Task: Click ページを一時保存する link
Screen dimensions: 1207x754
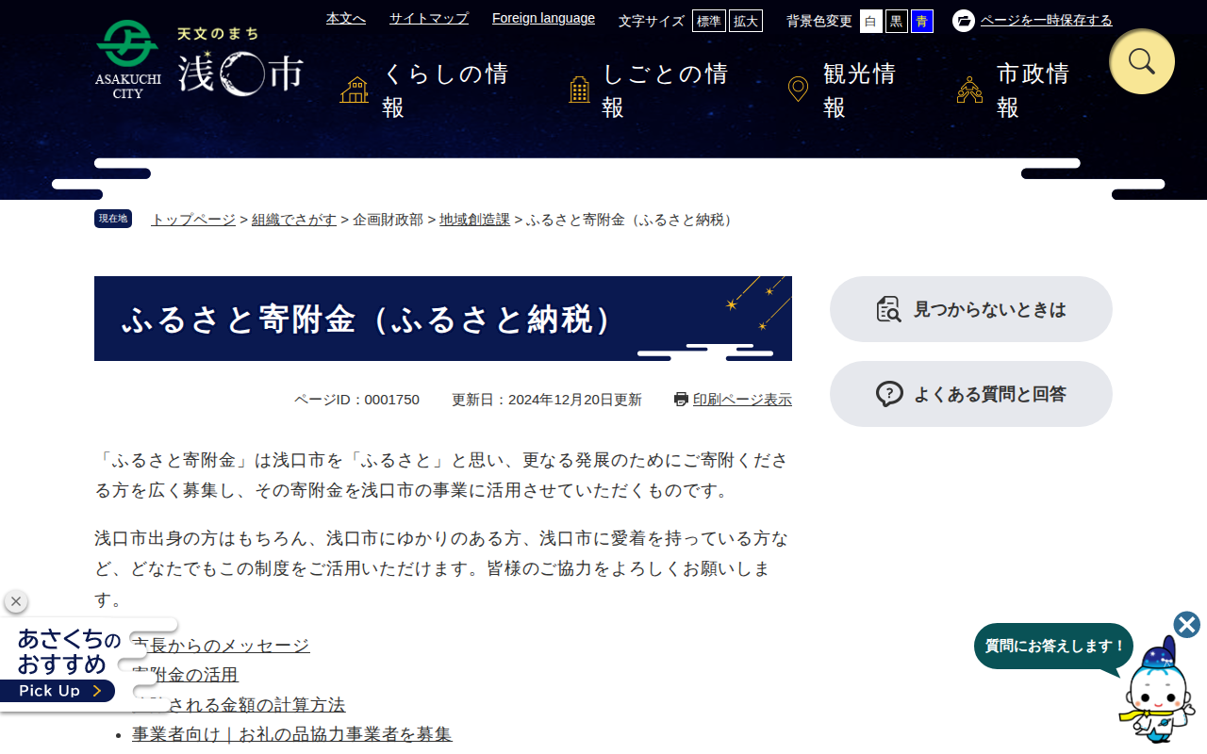Action: click(1047, 21)
